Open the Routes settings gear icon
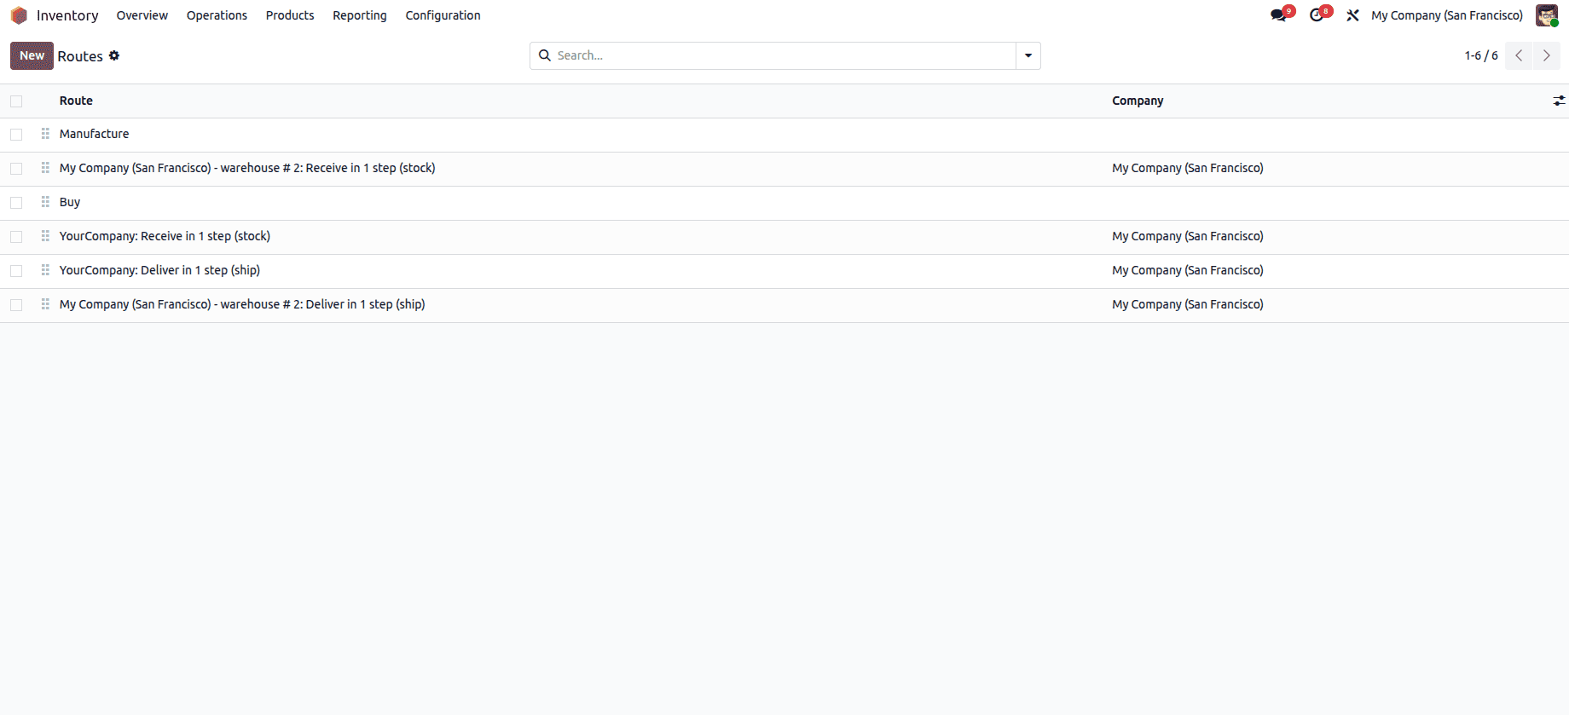1569x715 pixels. click(x=114, y=55)
